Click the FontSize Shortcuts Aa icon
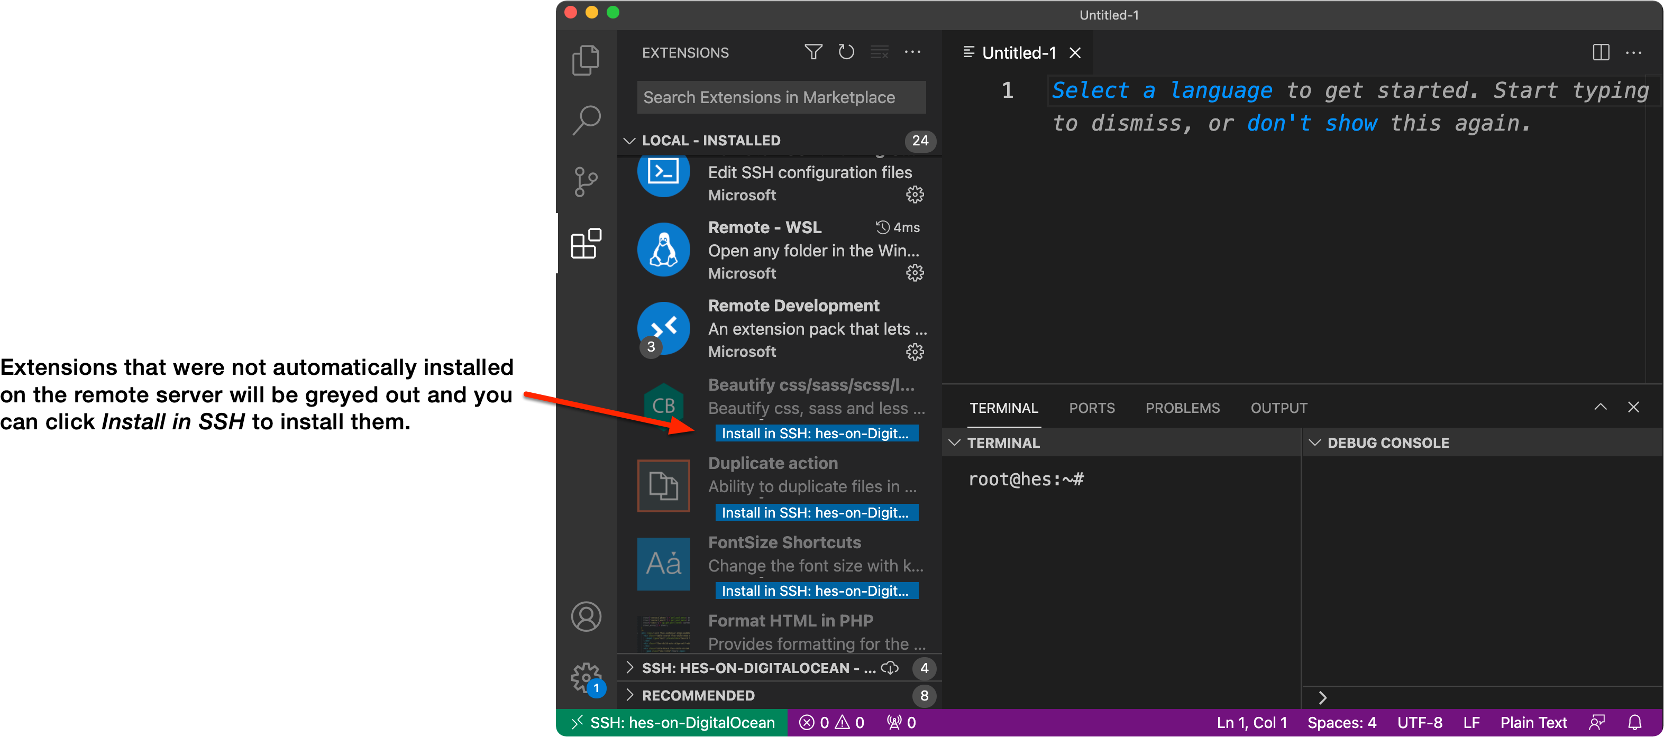 (663, 564)
